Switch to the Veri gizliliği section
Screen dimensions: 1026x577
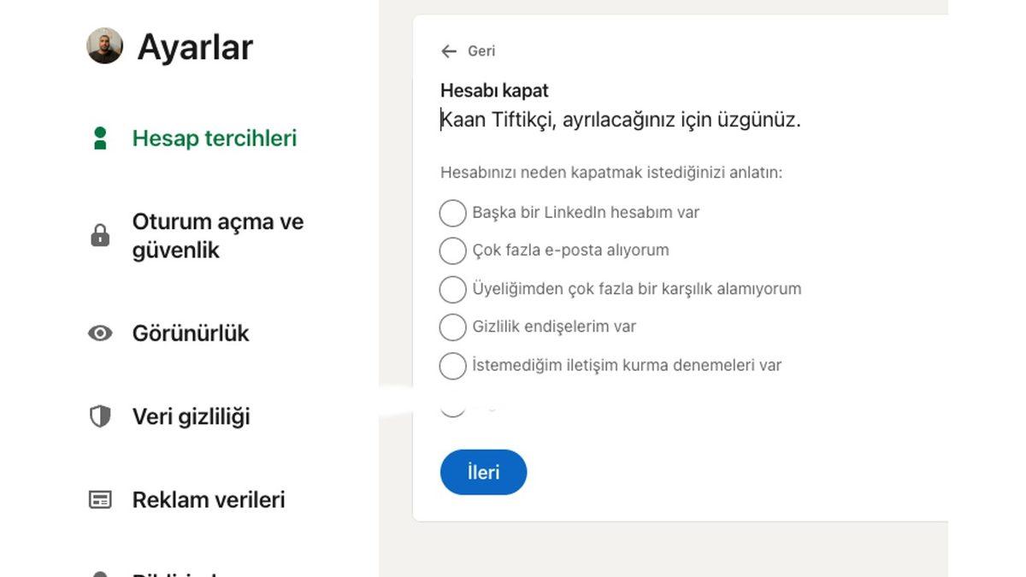(x=190, y=415)
